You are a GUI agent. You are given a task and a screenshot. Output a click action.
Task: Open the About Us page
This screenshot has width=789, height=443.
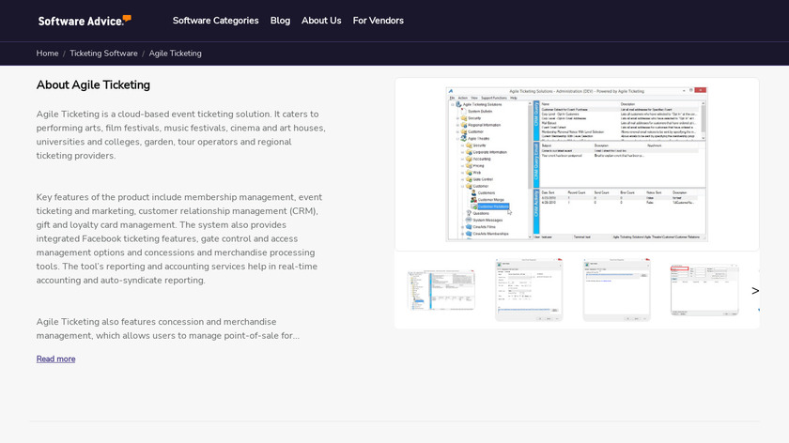321,21
